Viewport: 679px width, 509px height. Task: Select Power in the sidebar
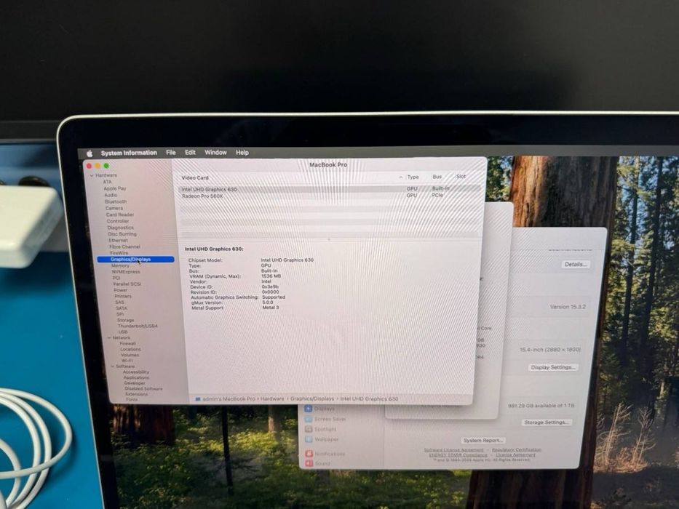tap(121, 290)
